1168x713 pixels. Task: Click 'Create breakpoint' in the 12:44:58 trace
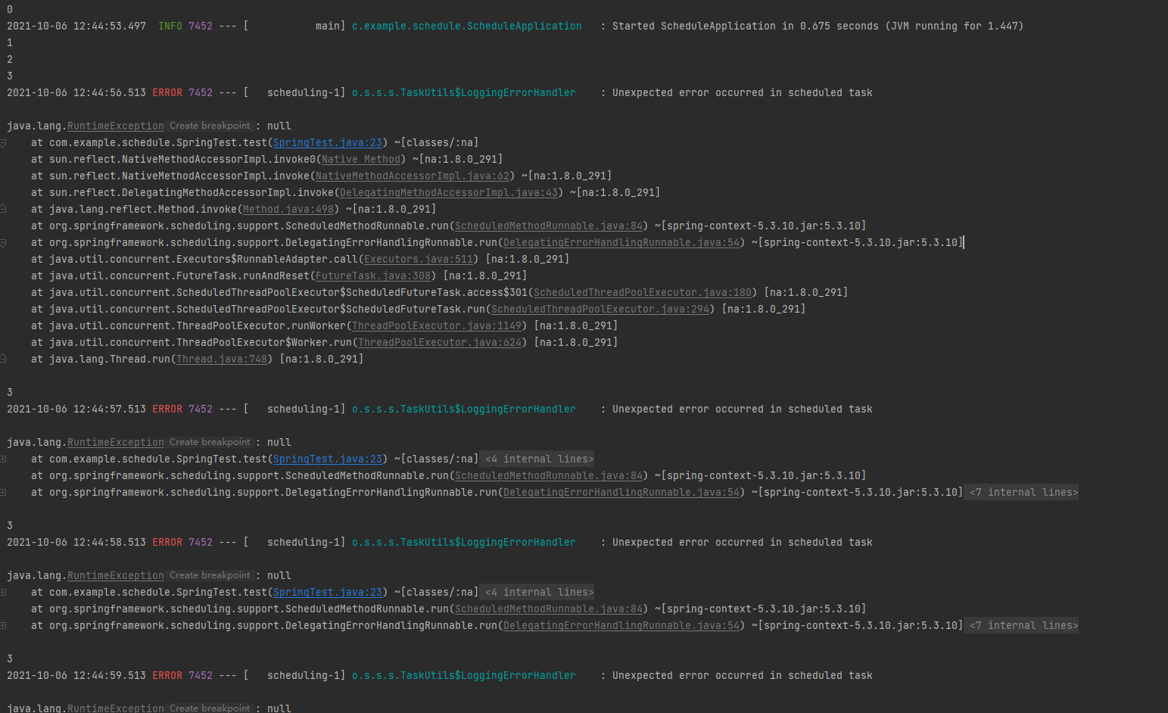tap(210, 575)
